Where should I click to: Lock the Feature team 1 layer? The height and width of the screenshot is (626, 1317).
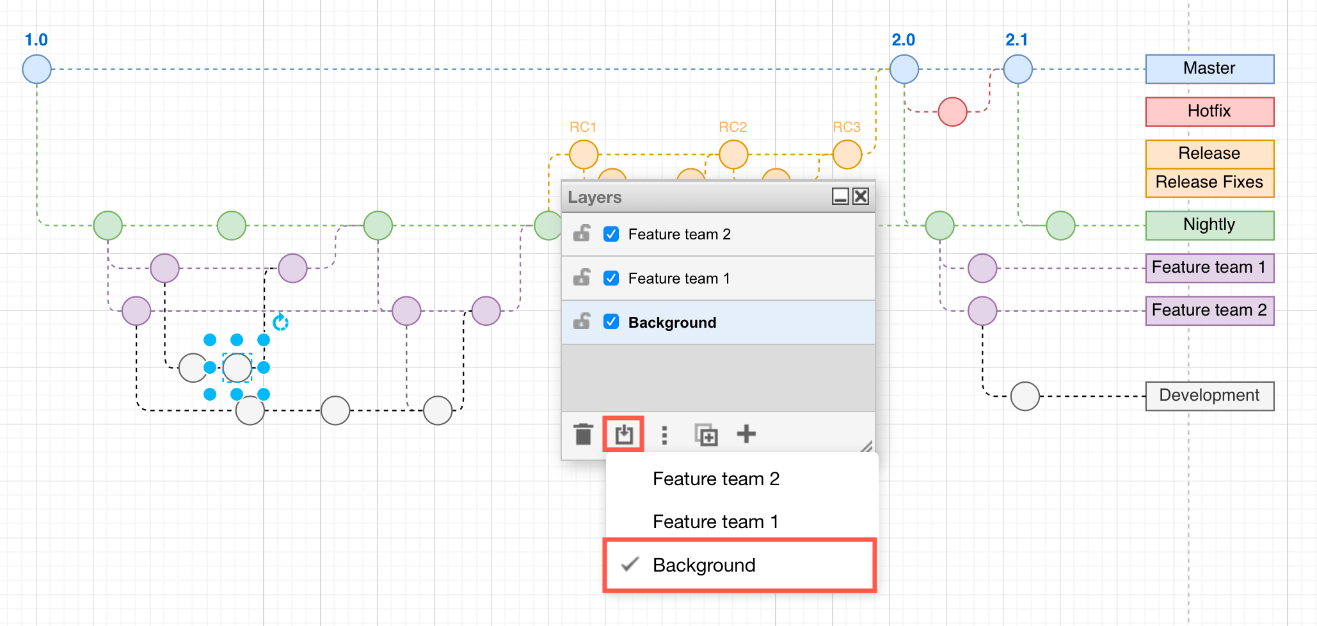point(581,278)
